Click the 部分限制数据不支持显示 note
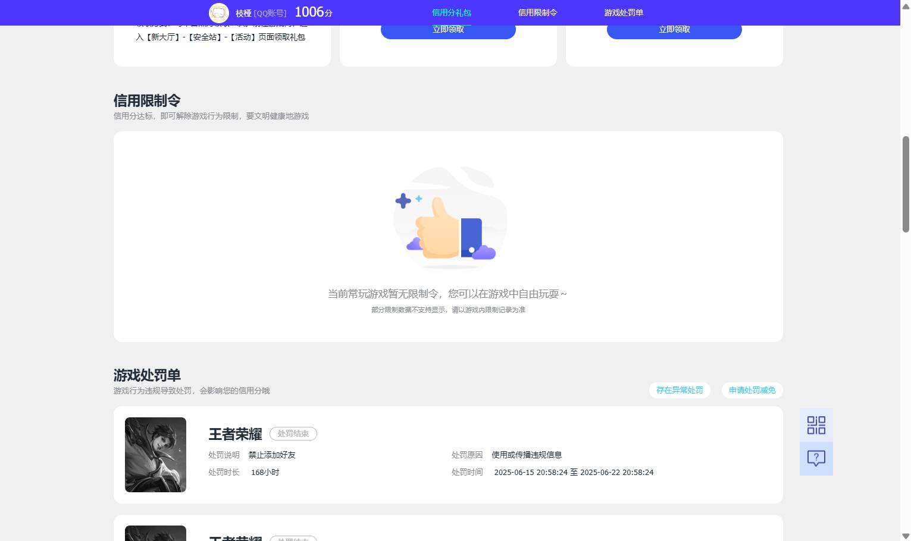 448,310
